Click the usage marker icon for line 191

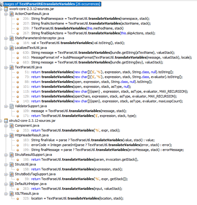point(18,145)
